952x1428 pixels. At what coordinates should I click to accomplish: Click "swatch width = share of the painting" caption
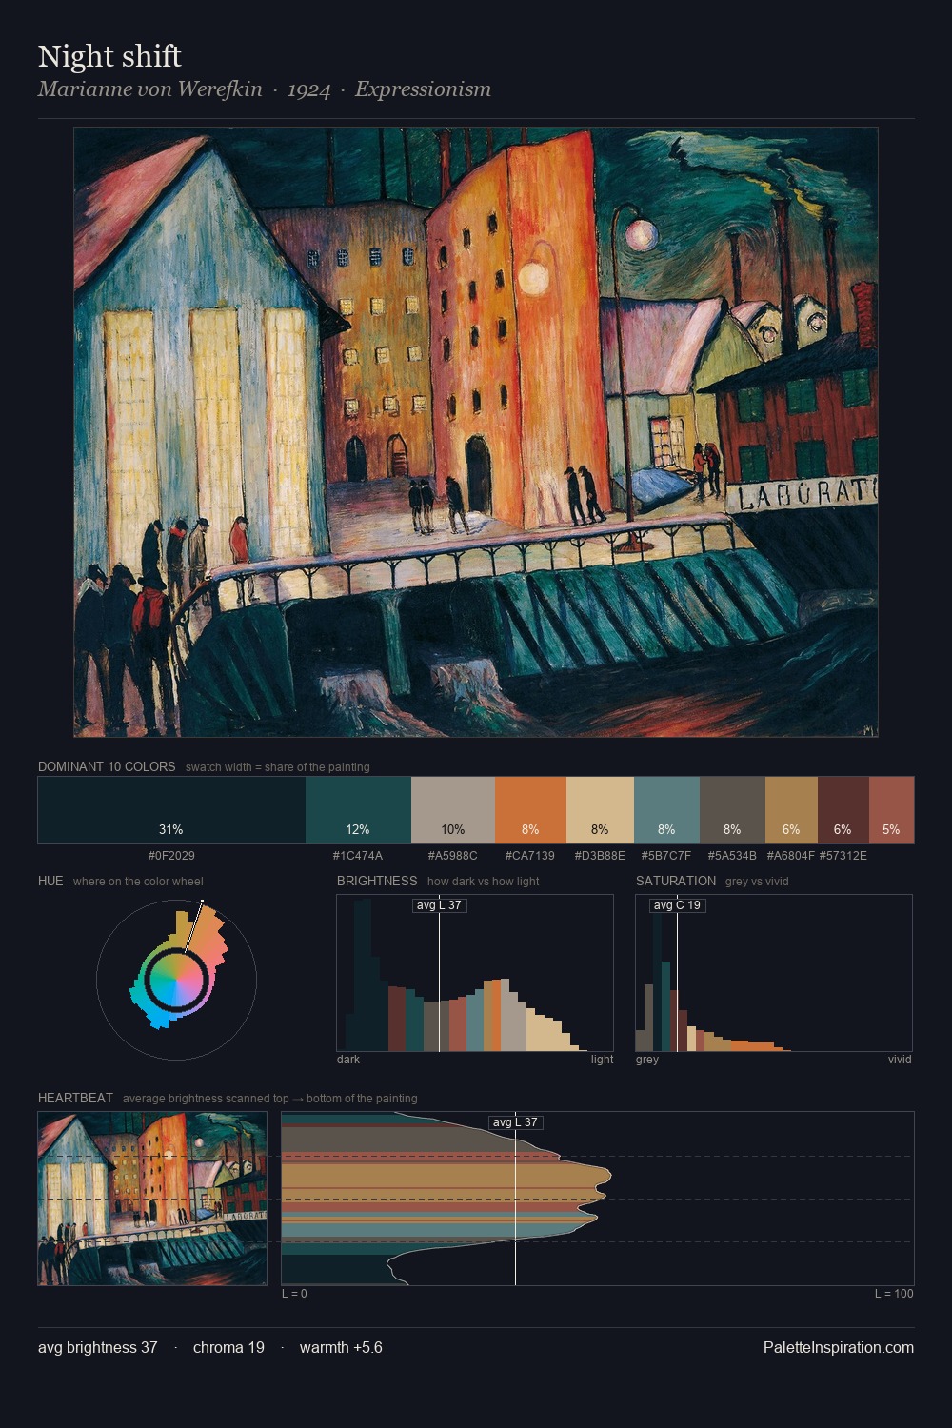278,767
